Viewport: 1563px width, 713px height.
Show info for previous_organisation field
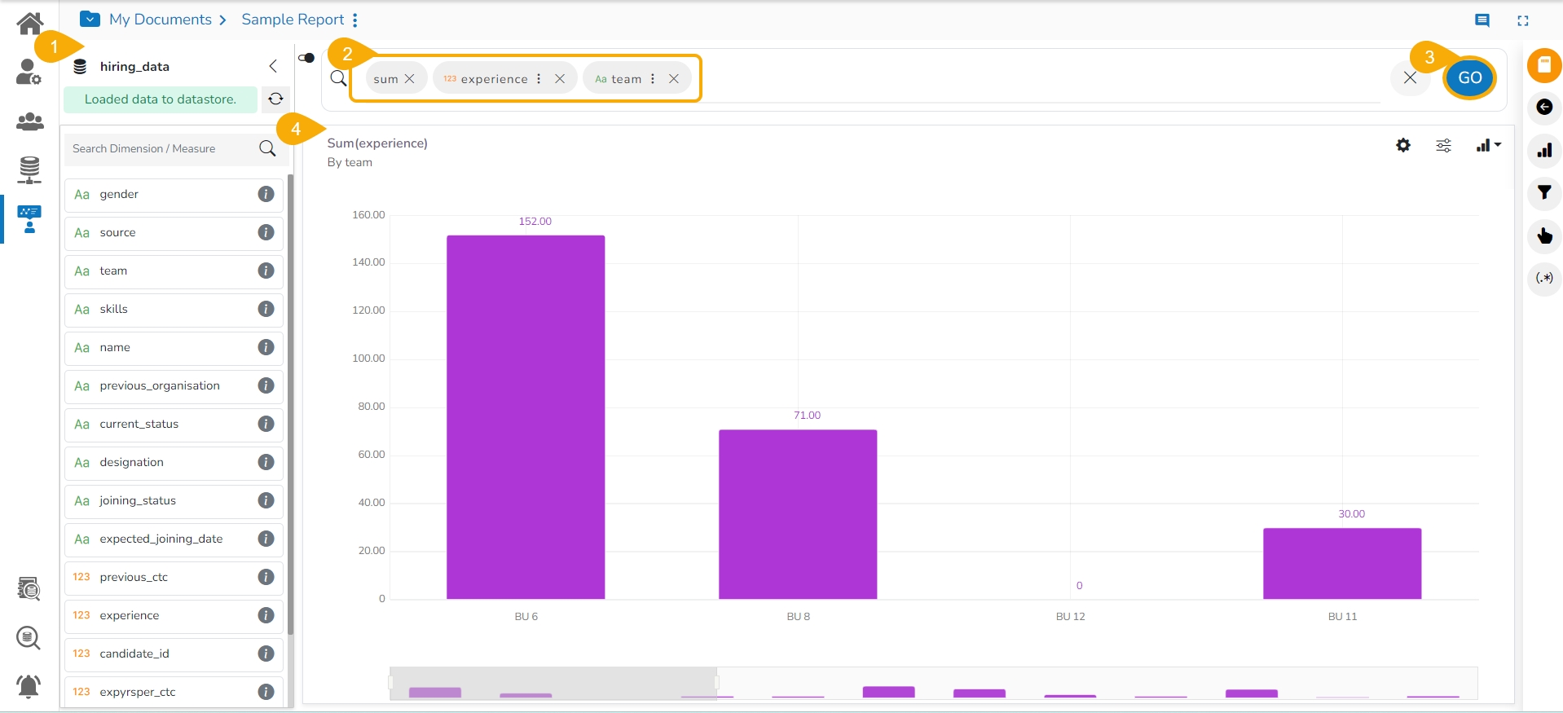(x=266, y=385)
